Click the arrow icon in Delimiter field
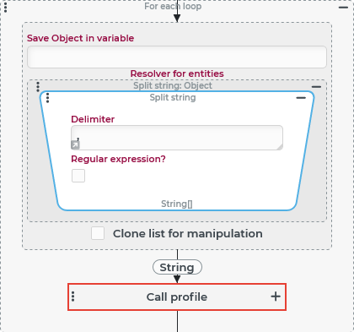Viewport: 354px width, 332px height. pyautogui.click(x=75, y=144)
